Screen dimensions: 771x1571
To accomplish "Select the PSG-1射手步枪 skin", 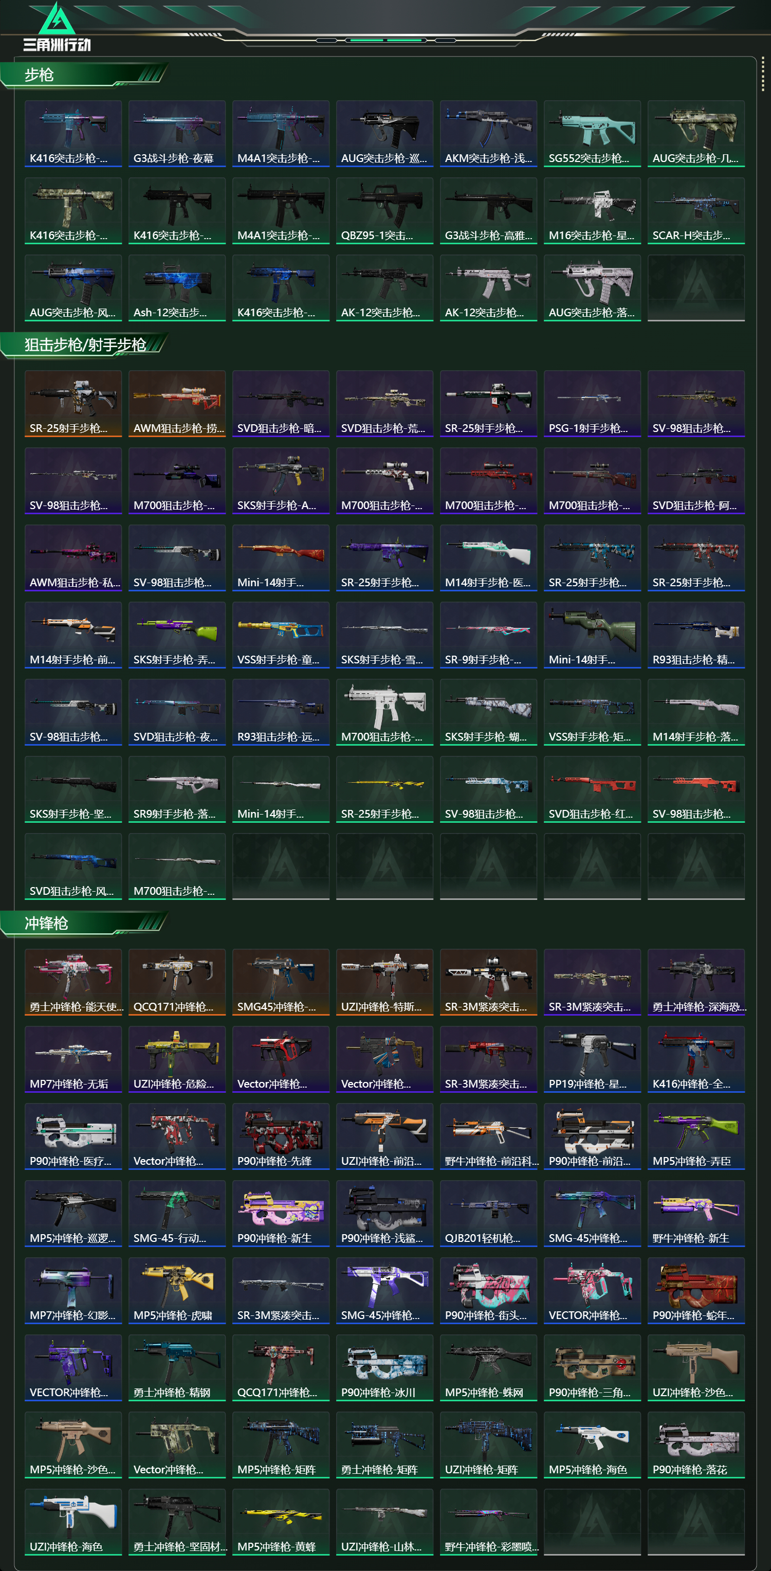I will tap(592, 404).
